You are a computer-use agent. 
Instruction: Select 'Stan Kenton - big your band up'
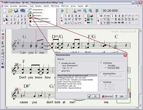(77, 88)
